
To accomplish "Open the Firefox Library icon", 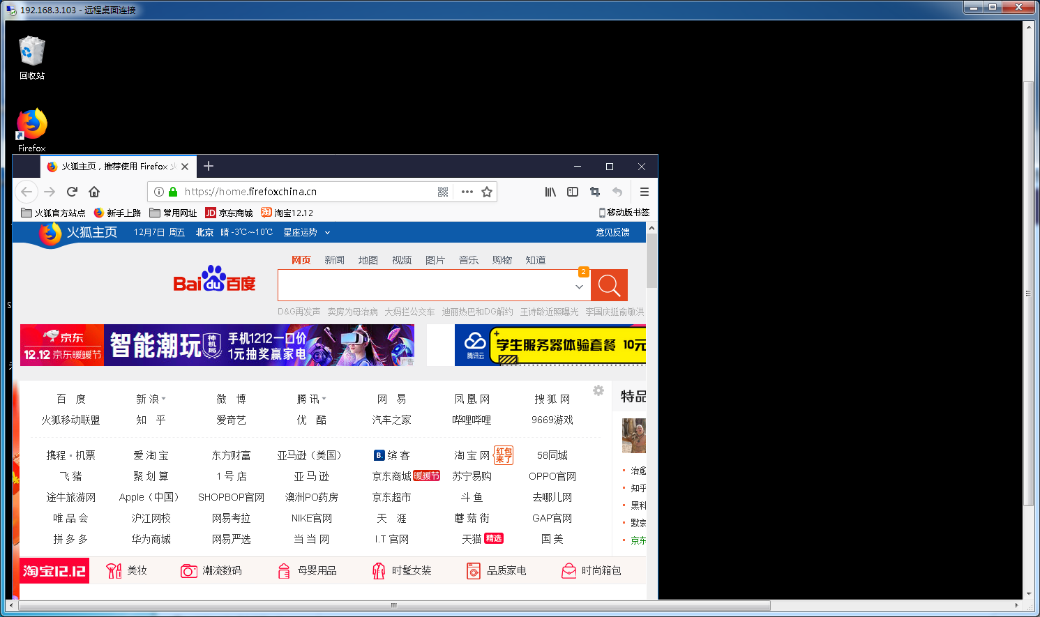I will [550, 192].
